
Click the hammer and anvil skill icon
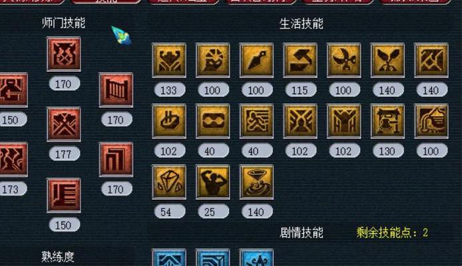(300, 61)
